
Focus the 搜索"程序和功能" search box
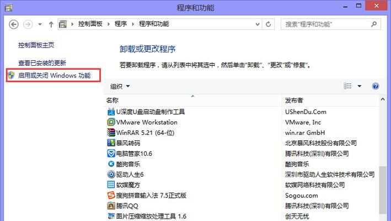point(331,24)
